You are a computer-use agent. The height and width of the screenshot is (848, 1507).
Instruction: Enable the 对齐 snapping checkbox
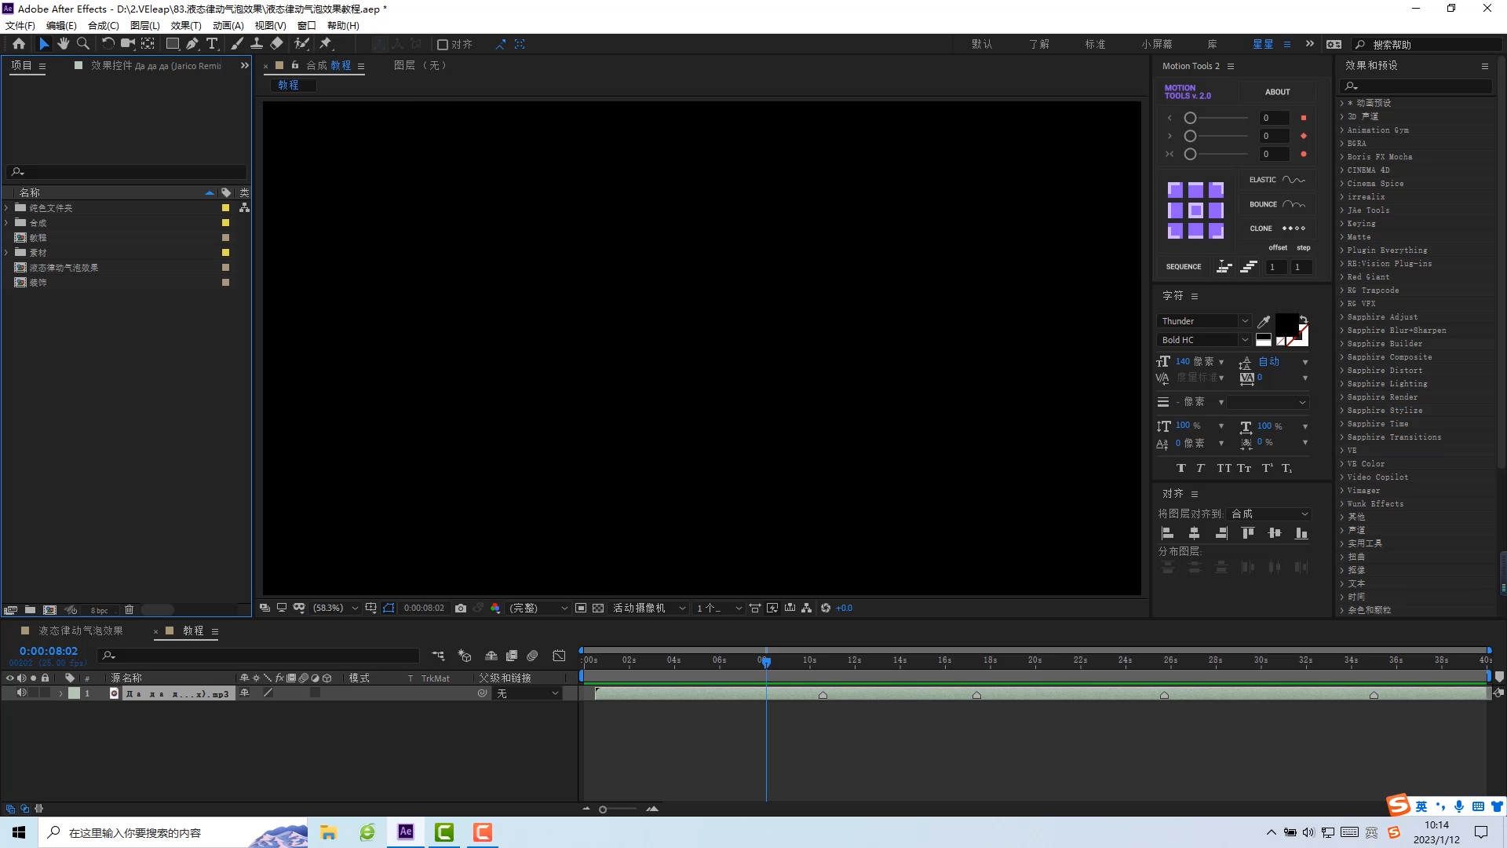click(x=443, y=45)
